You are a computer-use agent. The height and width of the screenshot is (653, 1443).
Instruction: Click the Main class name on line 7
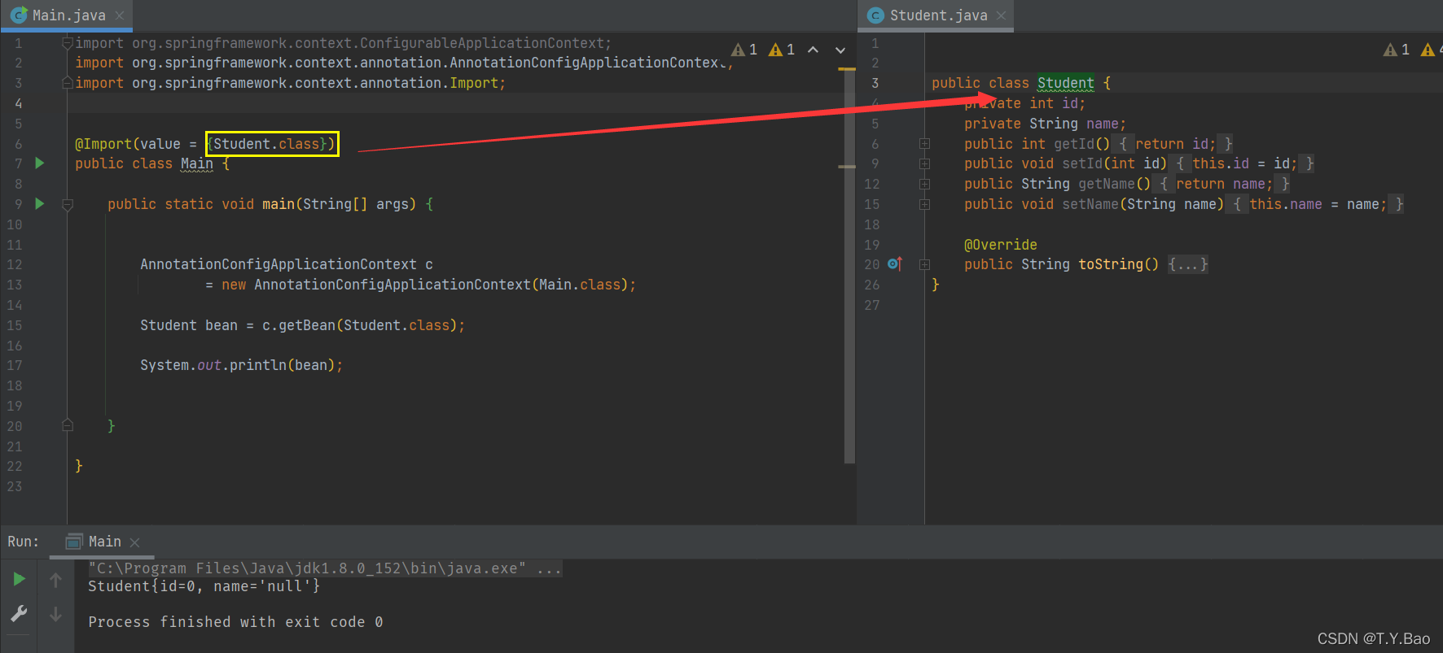click(x=196, y=163)
